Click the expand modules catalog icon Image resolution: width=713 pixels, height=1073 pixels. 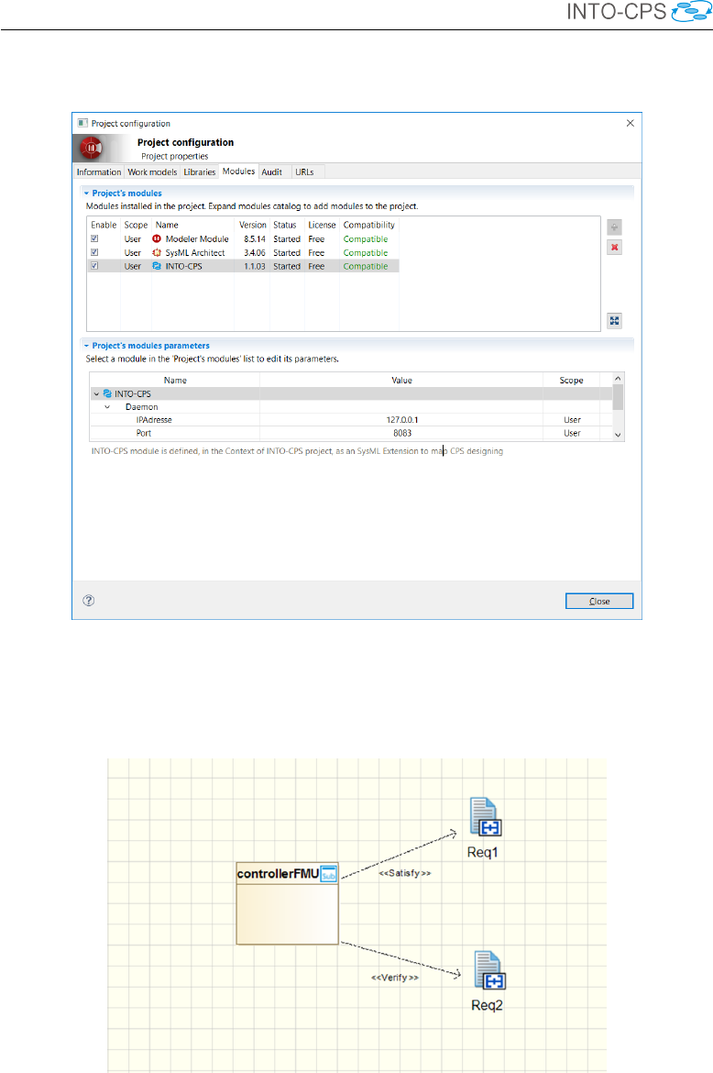tap(615, 321)
